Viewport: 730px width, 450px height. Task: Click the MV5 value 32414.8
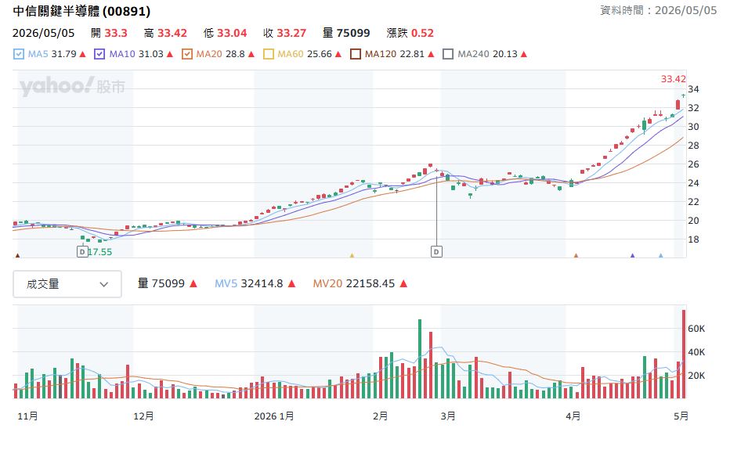tap(262, 283)
